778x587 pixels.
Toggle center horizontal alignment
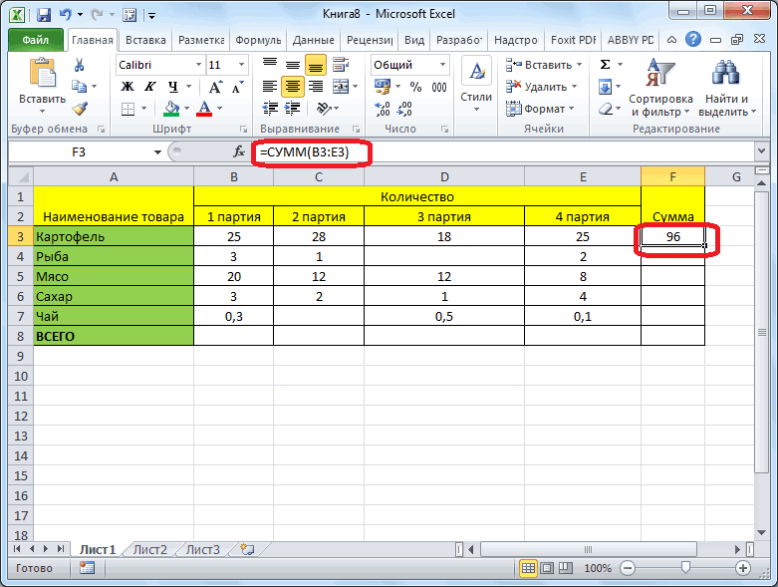pyautogui.click(x=292, y=87)
